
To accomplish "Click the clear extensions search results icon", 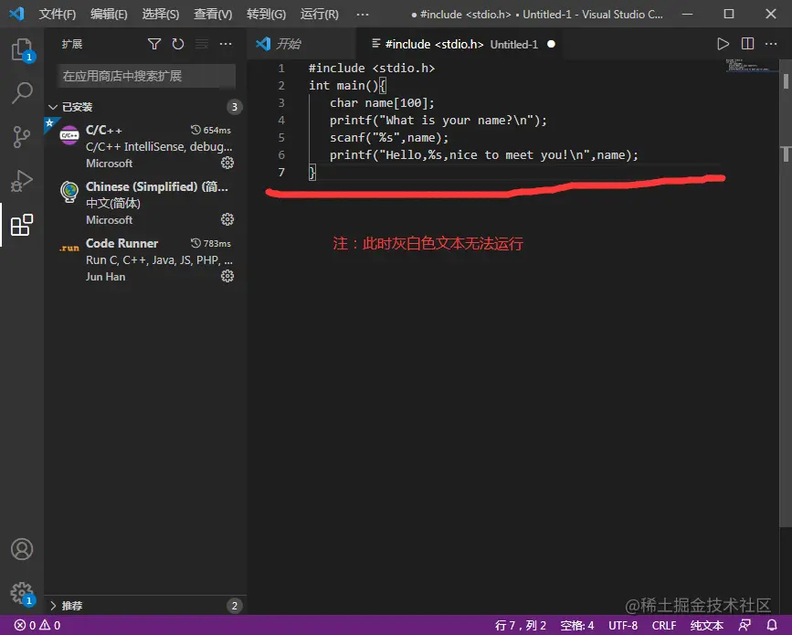I will (202, 44).
